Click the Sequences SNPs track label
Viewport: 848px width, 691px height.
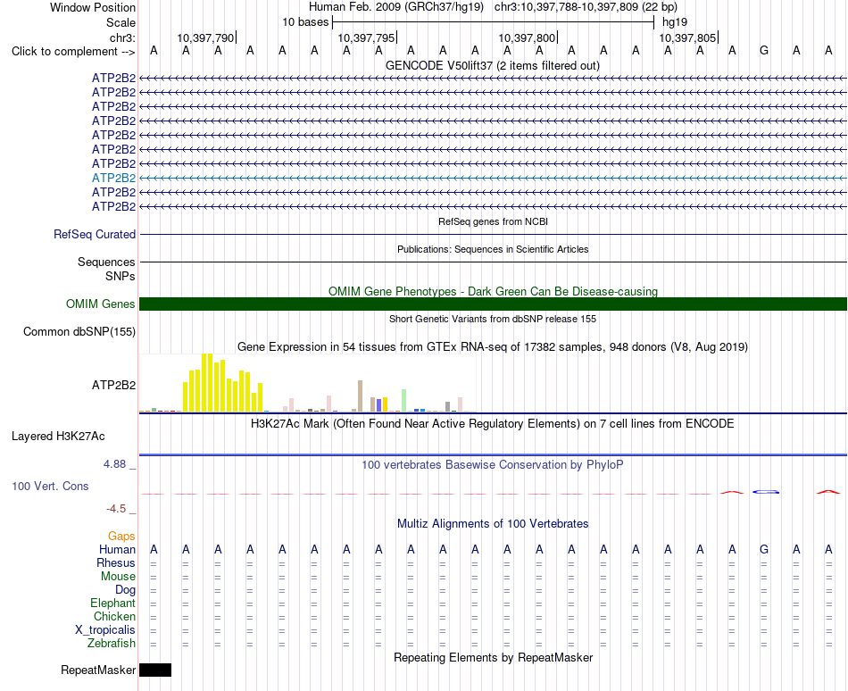point(106,269)
